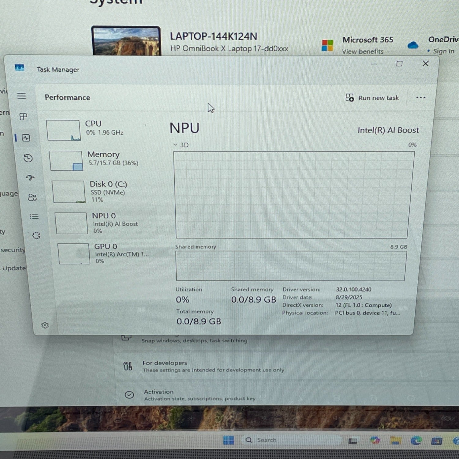
Task: Open the hamburger navigation menu
Action: [21, 96]
